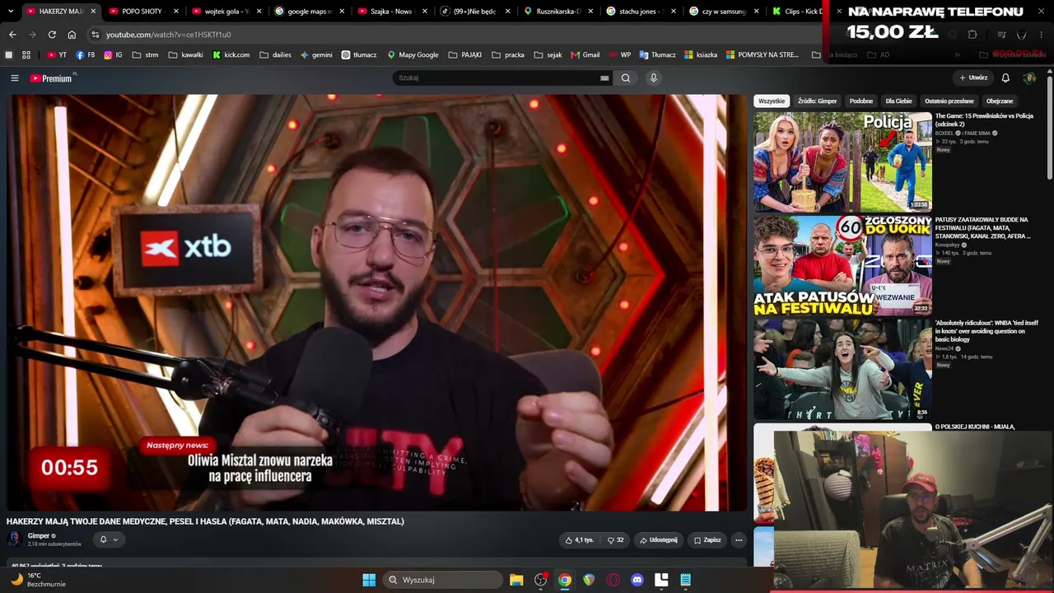
Task: Open 'Absolutely ridiculous' WNBA video title
Action: pyautogui.click(x=986, y=331)
